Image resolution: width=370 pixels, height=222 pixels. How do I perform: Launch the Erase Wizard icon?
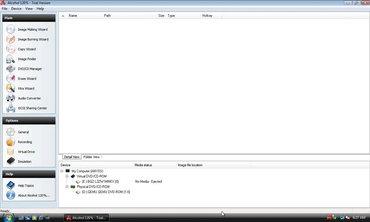(x=11, y=79)
